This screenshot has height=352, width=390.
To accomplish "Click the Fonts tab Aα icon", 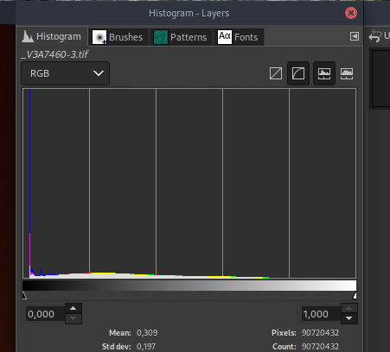I will coord(225,37).
